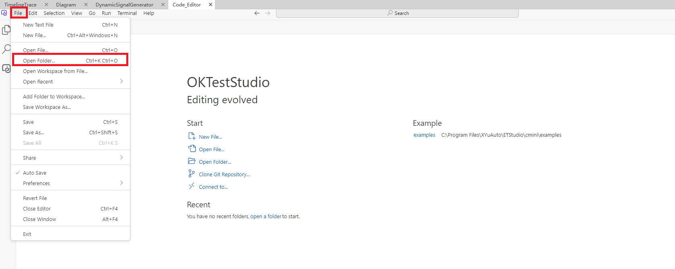This screenshot has width=675, height=269.
Task: Click the Clone Git Repository branch icon
Action: 192,174
